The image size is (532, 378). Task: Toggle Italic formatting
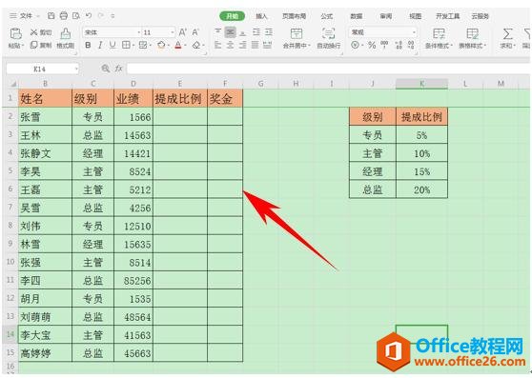[100, 45]
